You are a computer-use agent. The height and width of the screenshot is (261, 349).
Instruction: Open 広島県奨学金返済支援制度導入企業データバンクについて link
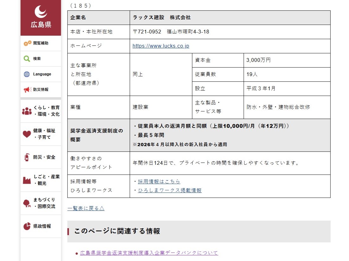click(149, 253)
